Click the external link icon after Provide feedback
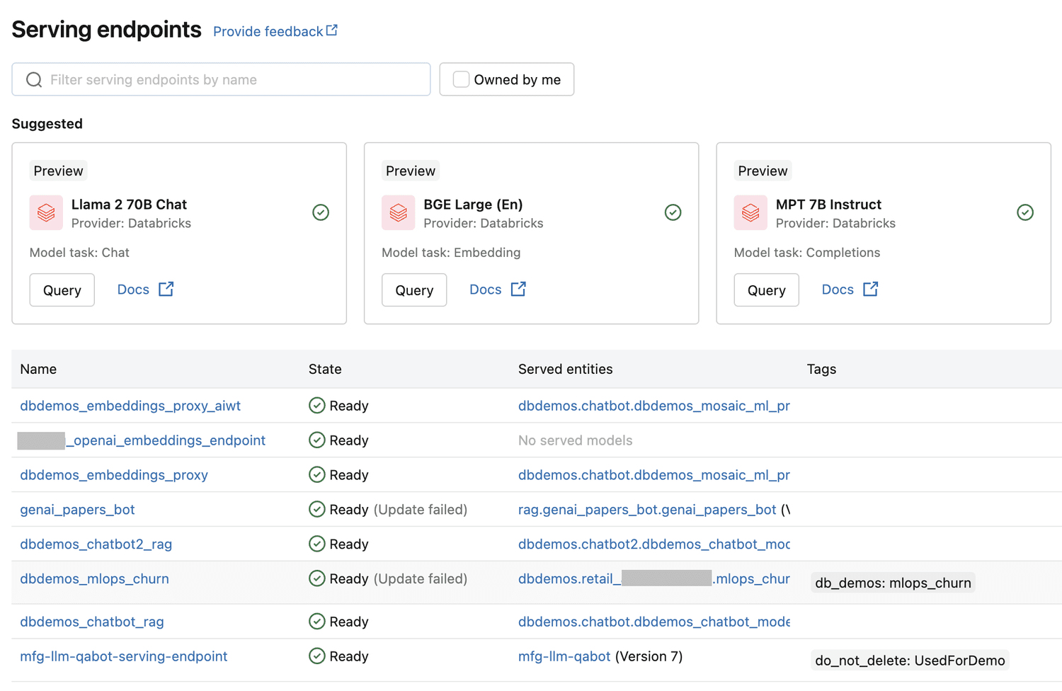 pos(331,30)
